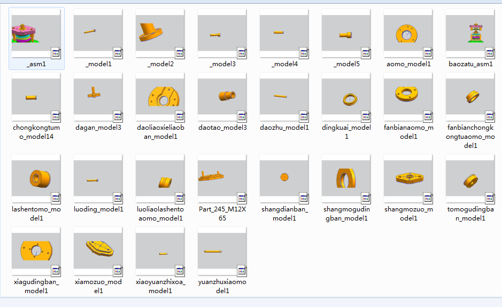Click the "Part_245_M12X65" file name label

click(x=222, y=214)
